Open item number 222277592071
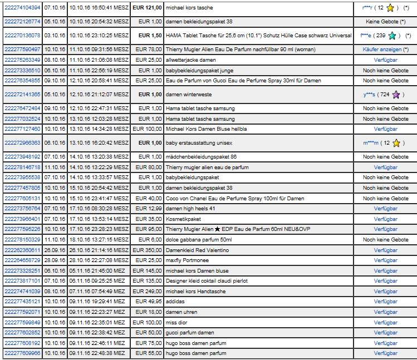Image resolution: width=417 pixels, height=360 pixels. [x=22, y=312]
